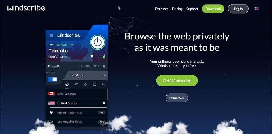Click the hamburger menu in the Windscribe app
The height and width of the screenshot is (134, 272).
click(52, 35)
